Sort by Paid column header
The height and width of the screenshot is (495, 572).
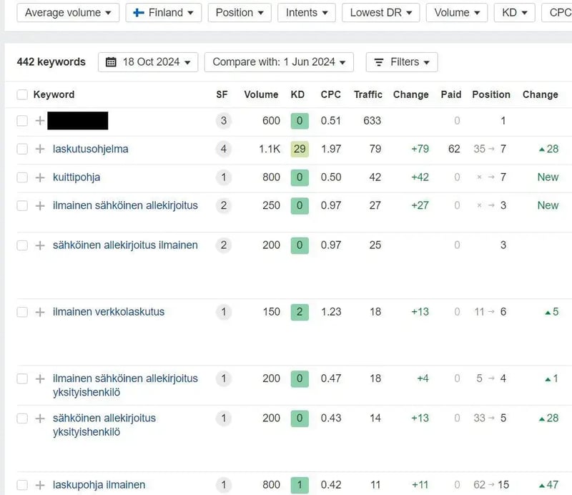click(x=451, y=94)
